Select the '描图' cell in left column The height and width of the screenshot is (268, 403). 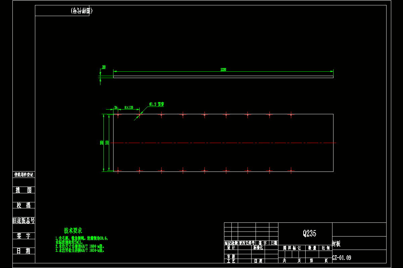tap(24, 190)
